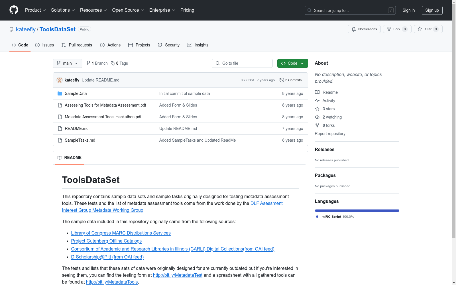Viewport: 456px width, 285px height.
Task: Switch to the Code tab
Action: point(20,45)
